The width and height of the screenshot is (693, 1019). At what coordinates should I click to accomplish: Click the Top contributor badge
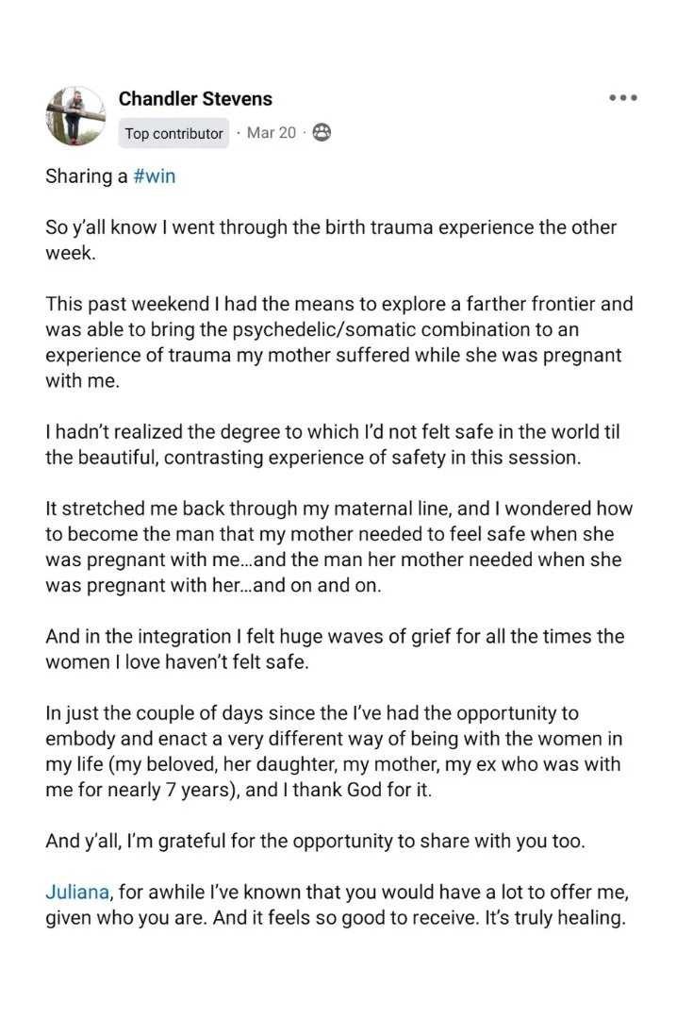click(x=173, y=133)
